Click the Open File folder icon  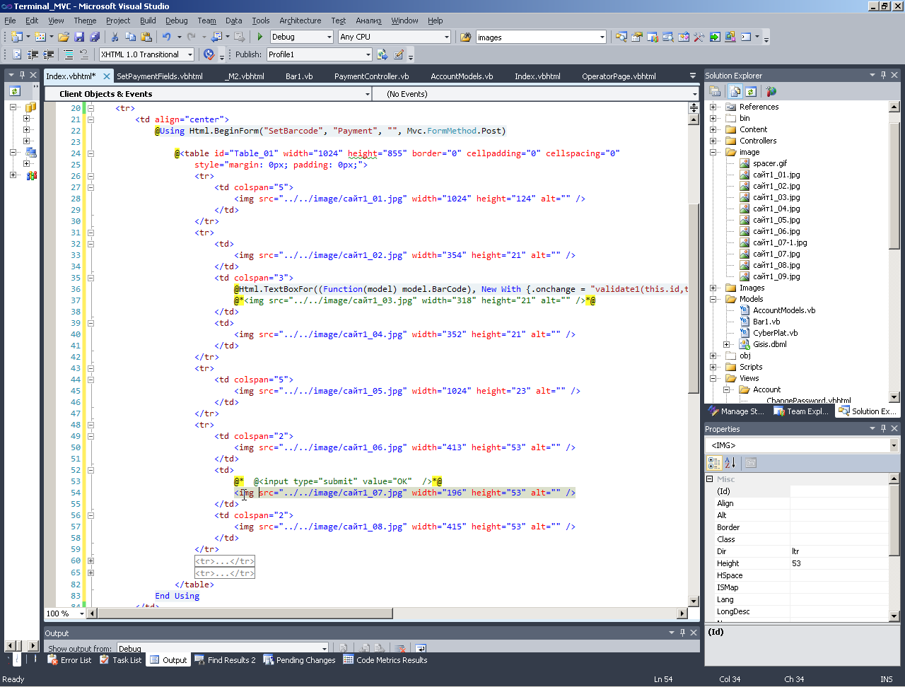coord(64,37)
